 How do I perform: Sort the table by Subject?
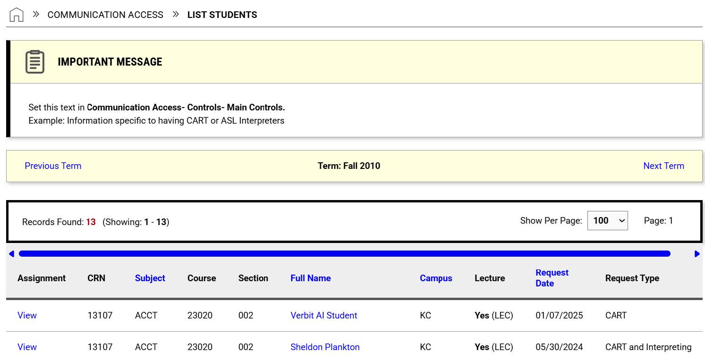tap(150, 278)
